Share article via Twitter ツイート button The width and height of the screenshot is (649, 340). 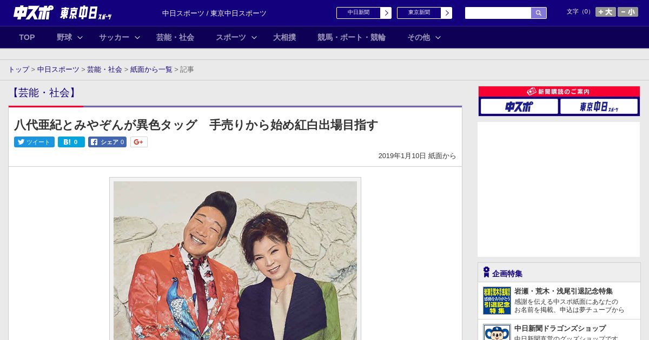tap(34, 142)
